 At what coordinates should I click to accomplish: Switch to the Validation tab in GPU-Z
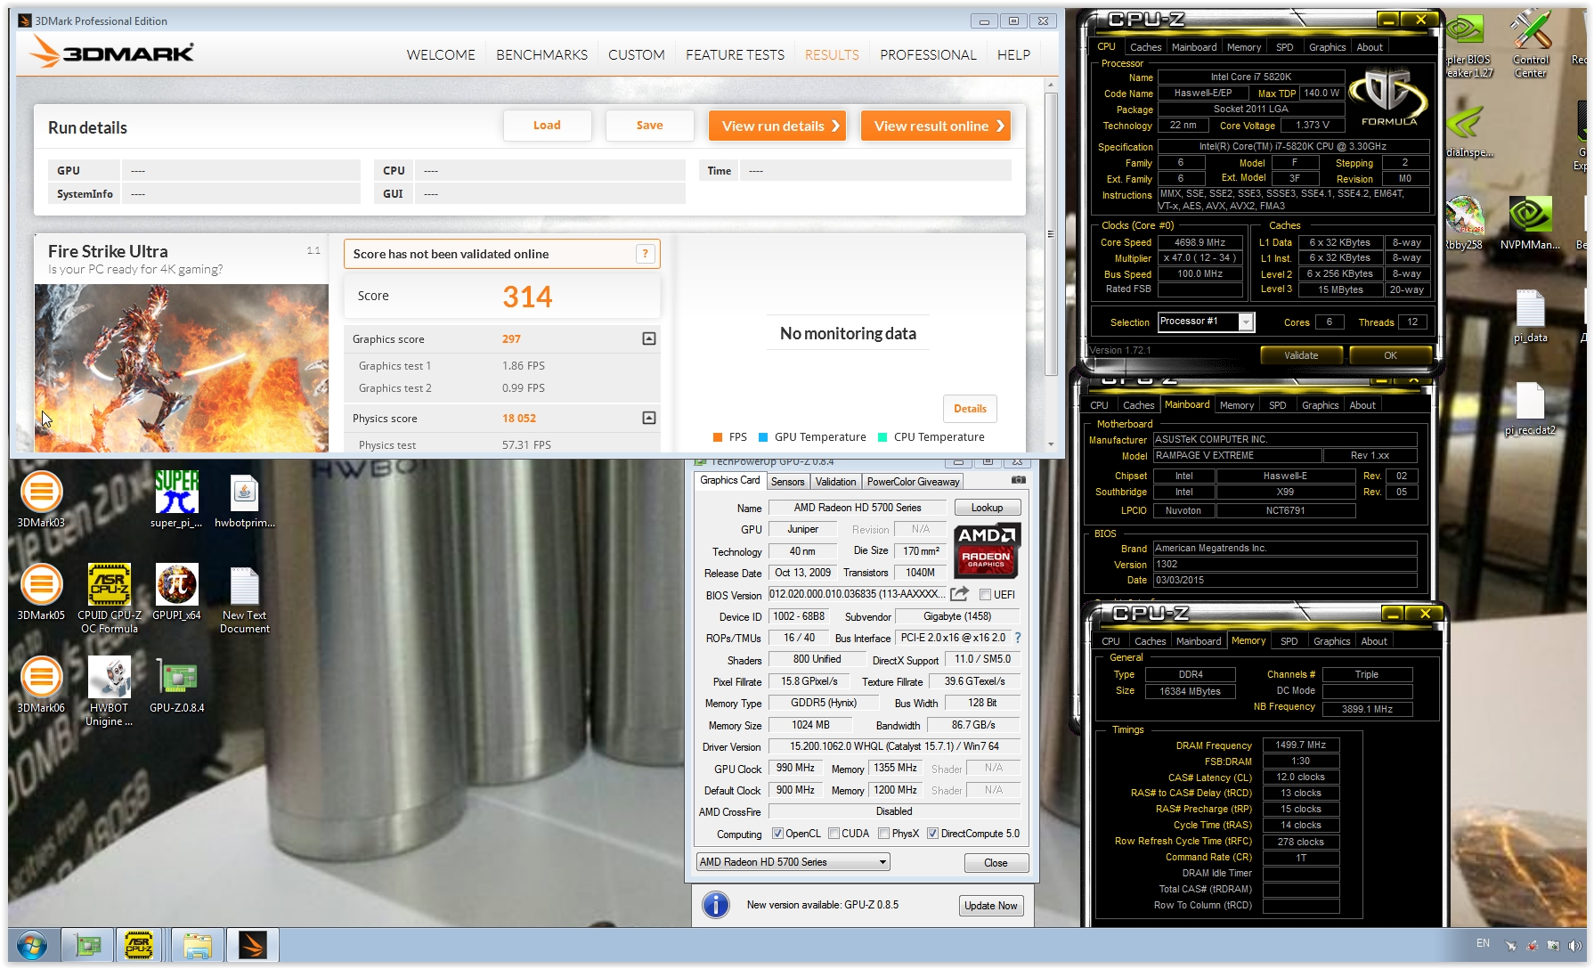[835, 482]
